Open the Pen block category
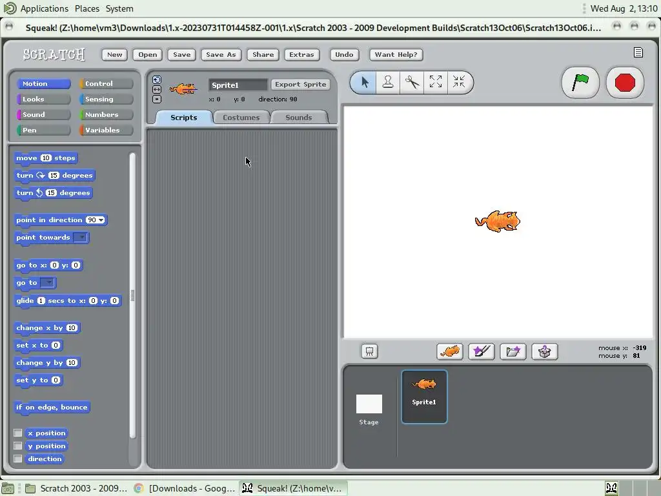The image size is (661, 496). [x=43, y=130]
